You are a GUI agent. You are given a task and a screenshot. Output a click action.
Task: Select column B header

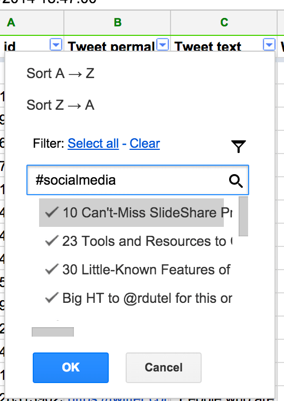point(117,23)
